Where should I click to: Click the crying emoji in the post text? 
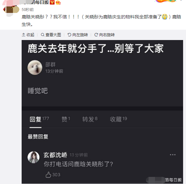point(165,17)
